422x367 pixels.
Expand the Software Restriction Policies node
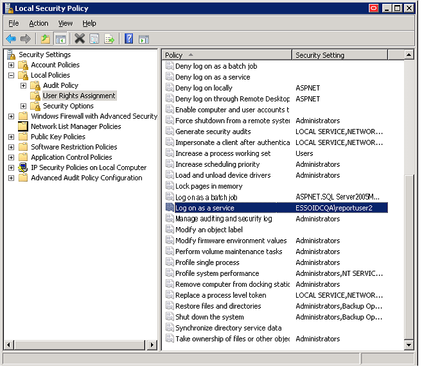pyautogui.click(x=12, y=148)
